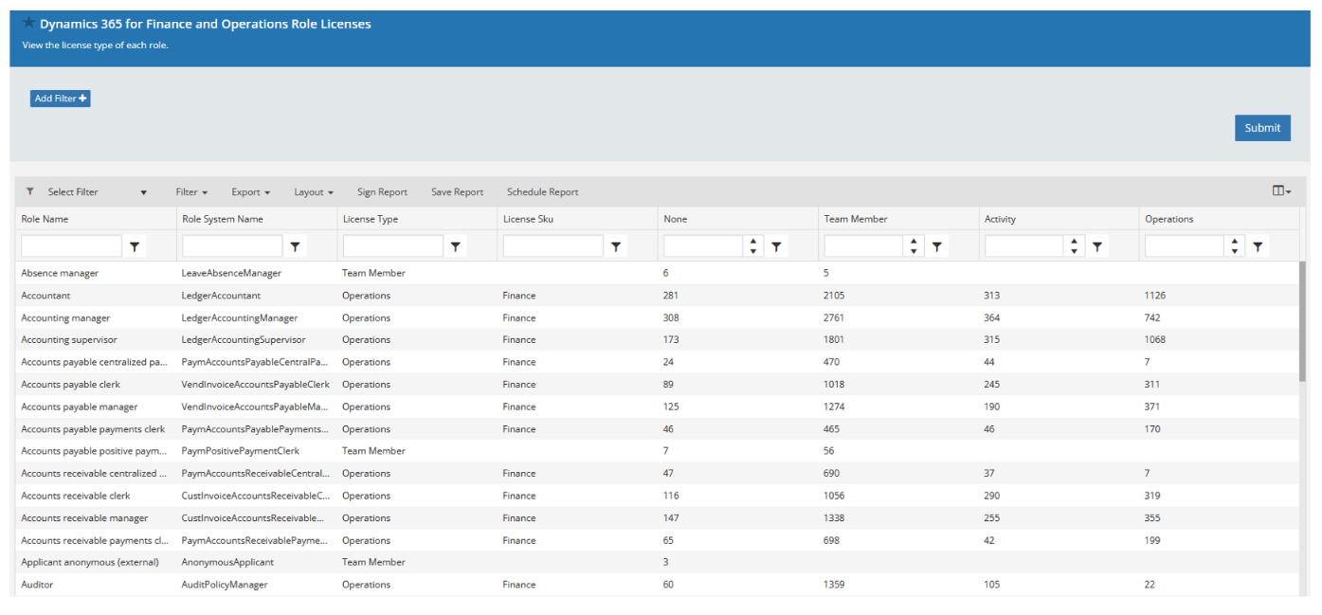Sort by the Operations column header

[1168, 219]
